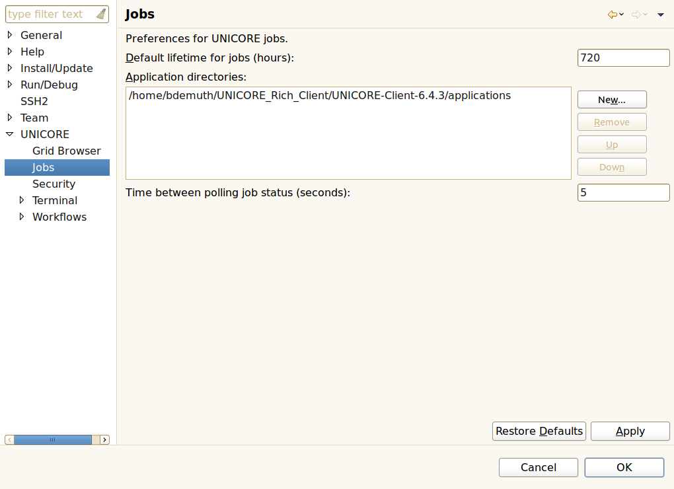Click Cancel to dismiss preferences
This screenshot has height=489, width=674.
click(538, 467)
